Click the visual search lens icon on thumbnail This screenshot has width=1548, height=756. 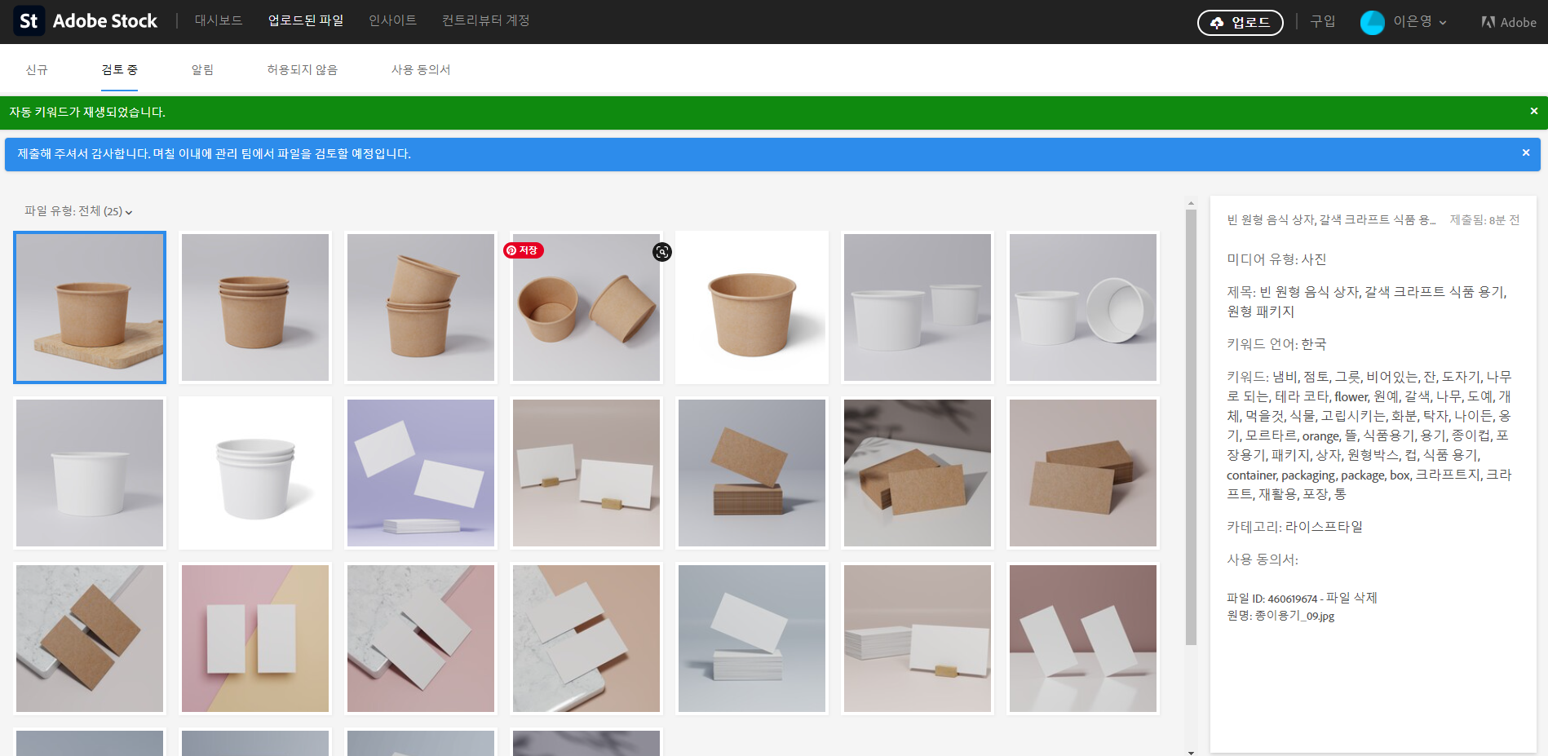[662, 252]
